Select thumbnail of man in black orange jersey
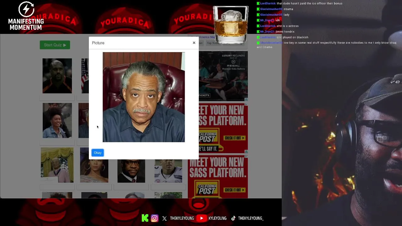 [x=57, y=76]
